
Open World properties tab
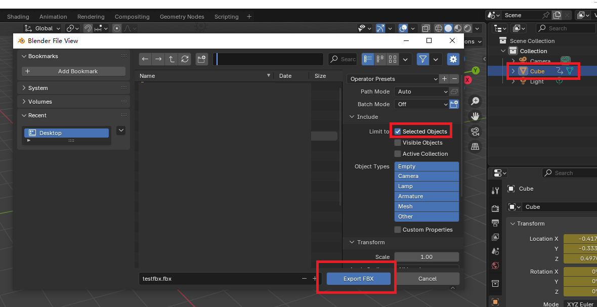[495, 266]
